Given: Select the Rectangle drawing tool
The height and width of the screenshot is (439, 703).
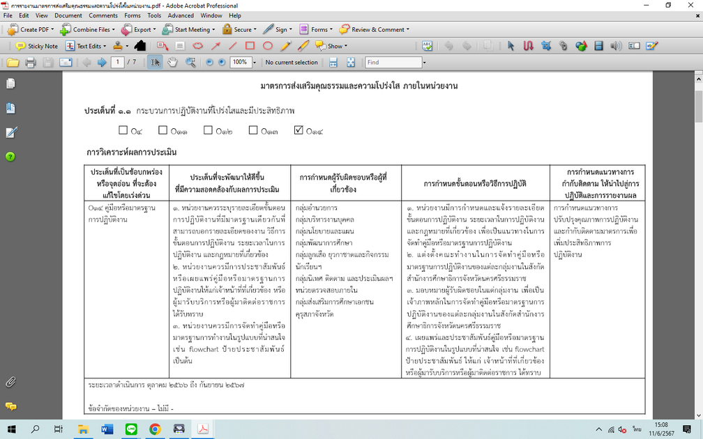Looking at the screenshot, I should pos(250,46).
